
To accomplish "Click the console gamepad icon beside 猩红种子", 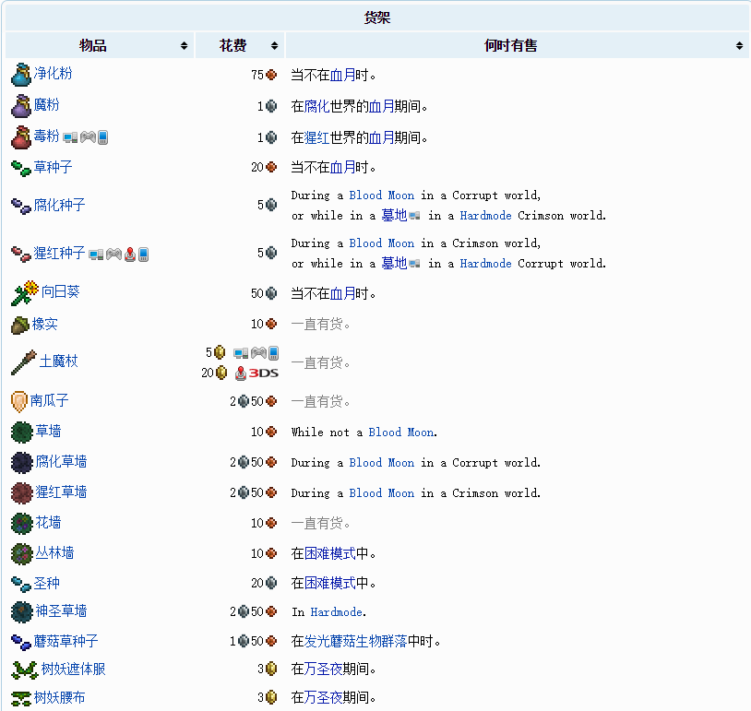I will 113,255.
